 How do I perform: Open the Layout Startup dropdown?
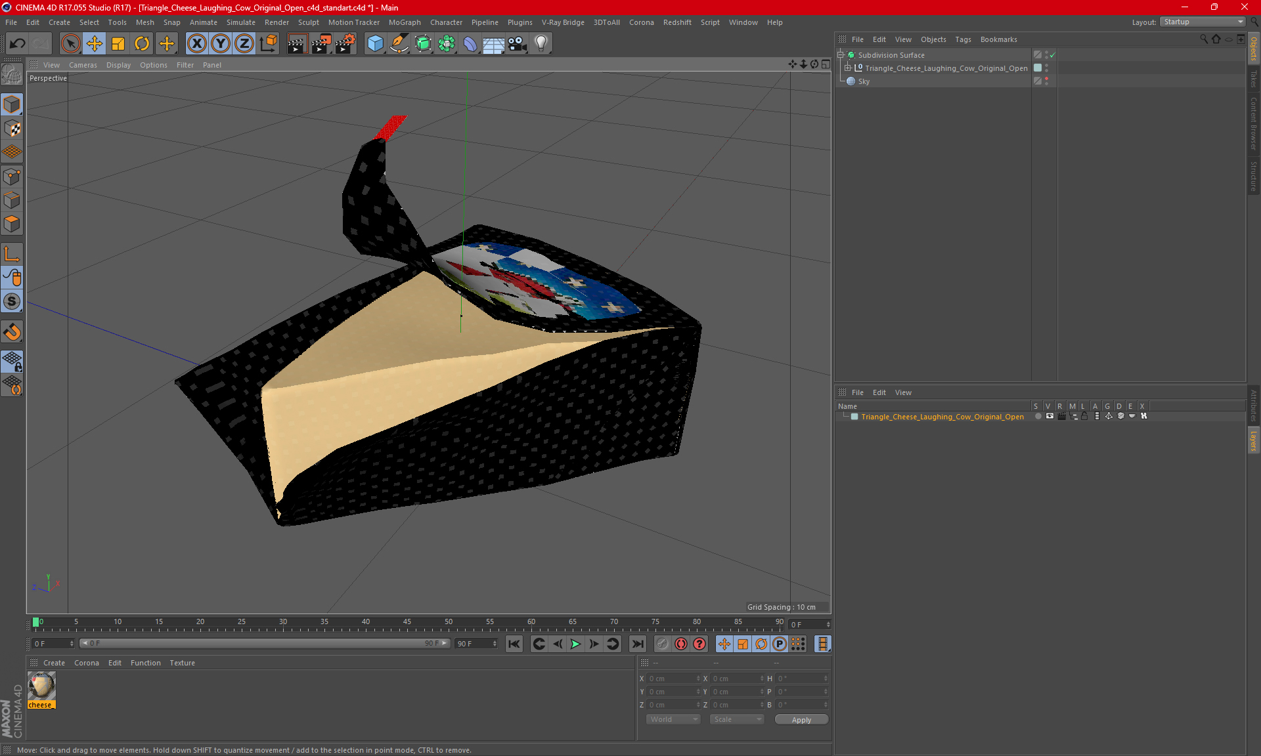[x=1204, y=22]
